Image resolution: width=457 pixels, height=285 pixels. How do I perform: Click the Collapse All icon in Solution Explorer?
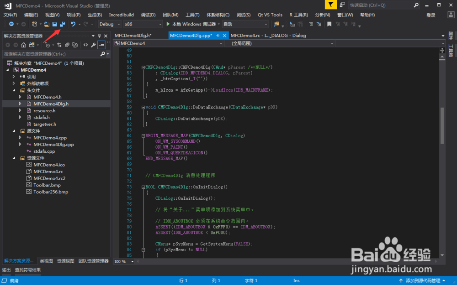67,45
